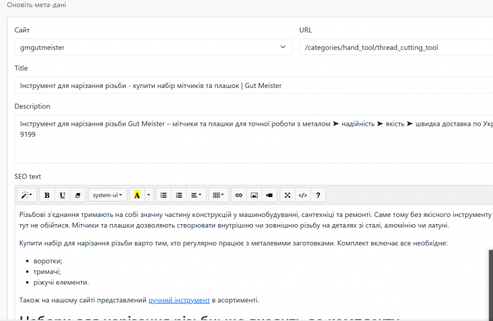The height and width of the screenshot is (321, 493).
Task: Click the insert picture icon
Action: coord(254,195)
